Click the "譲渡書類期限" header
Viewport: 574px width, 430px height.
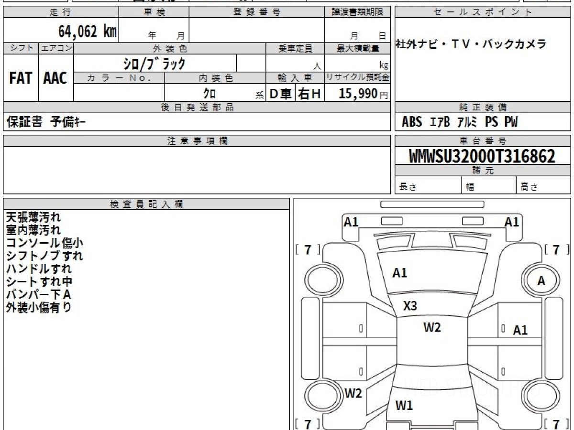(x=357, y=12)
